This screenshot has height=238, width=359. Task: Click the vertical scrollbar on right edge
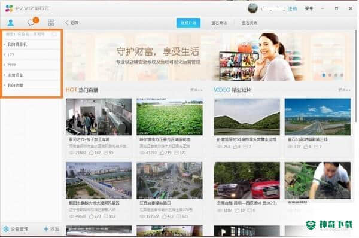pos(356,75)
